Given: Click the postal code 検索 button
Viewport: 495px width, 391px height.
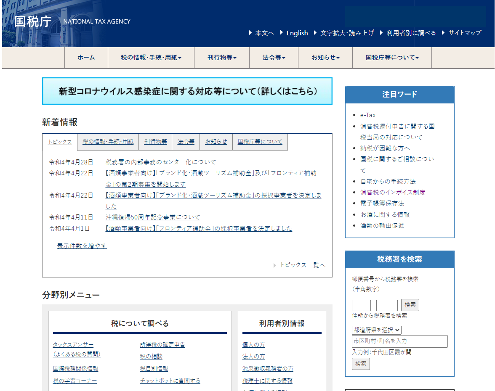Looking at the screenshot, I should click(410, 305).
